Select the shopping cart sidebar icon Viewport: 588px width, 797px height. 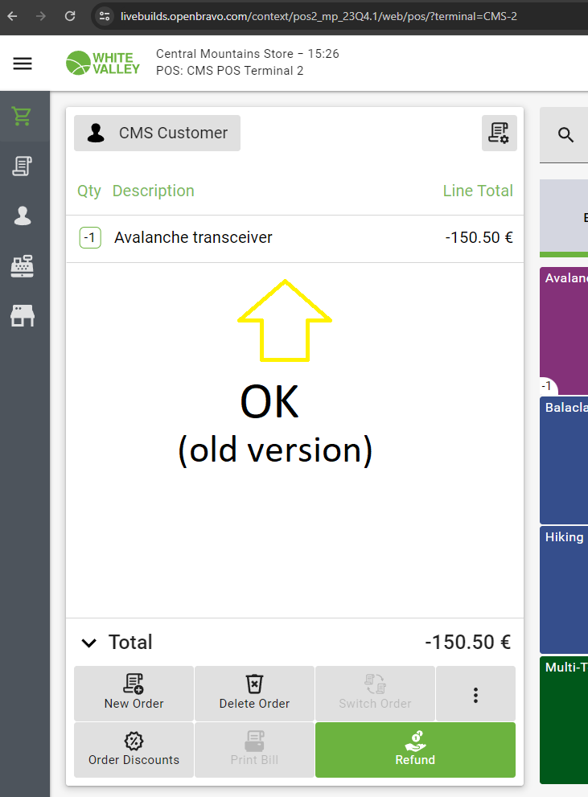click(23, 117)
